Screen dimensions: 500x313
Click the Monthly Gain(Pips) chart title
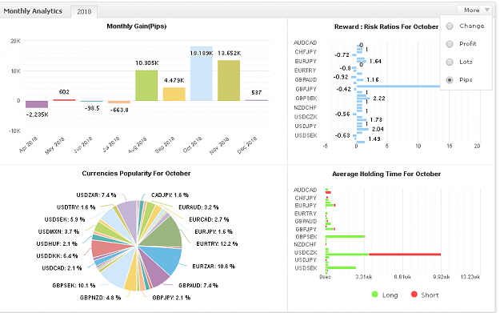tap(137, 26)
